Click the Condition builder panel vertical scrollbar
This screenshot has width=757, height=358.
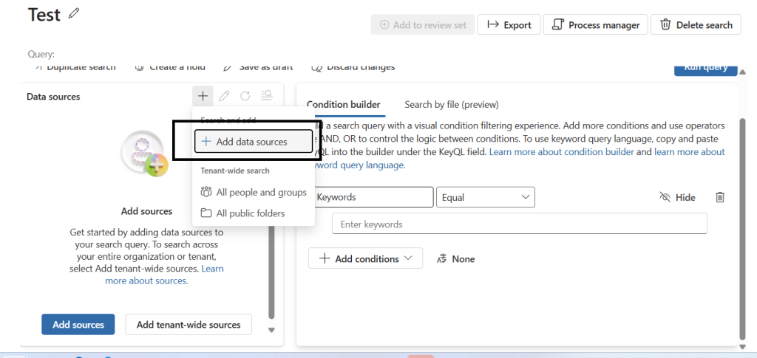point(742,227)
